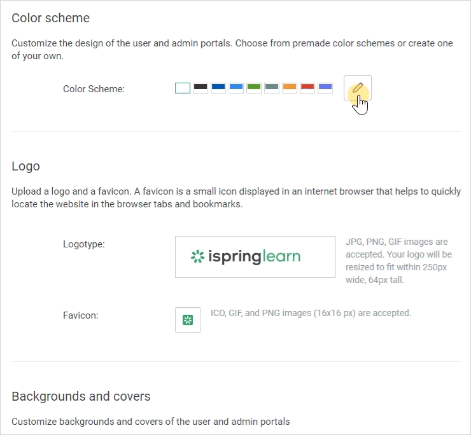This screenshot has height=435, width=471.
Task: Click the 'Logo' section heading
Action: 25,167
